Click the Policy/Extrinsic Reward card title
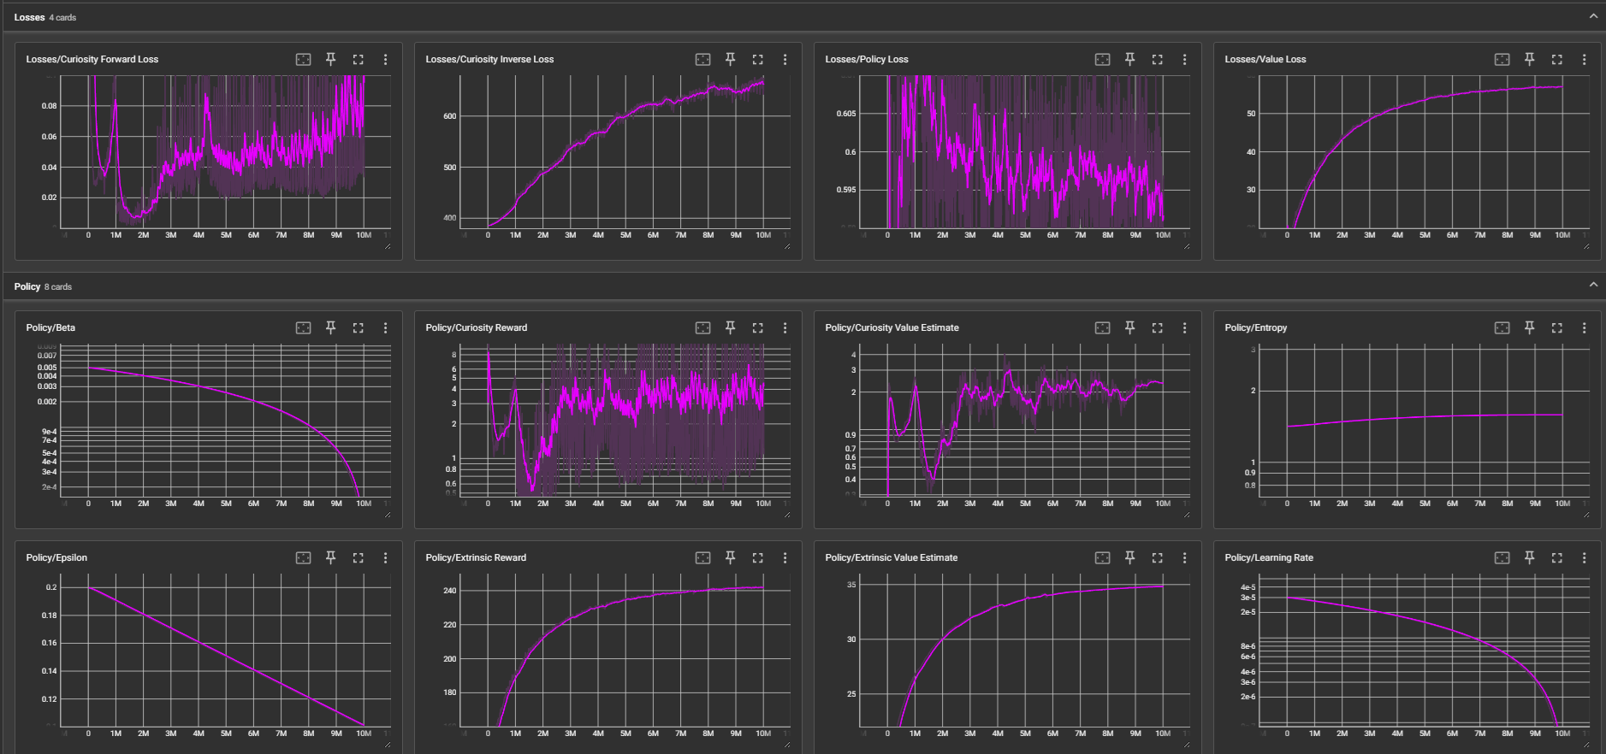 [476, 557]
